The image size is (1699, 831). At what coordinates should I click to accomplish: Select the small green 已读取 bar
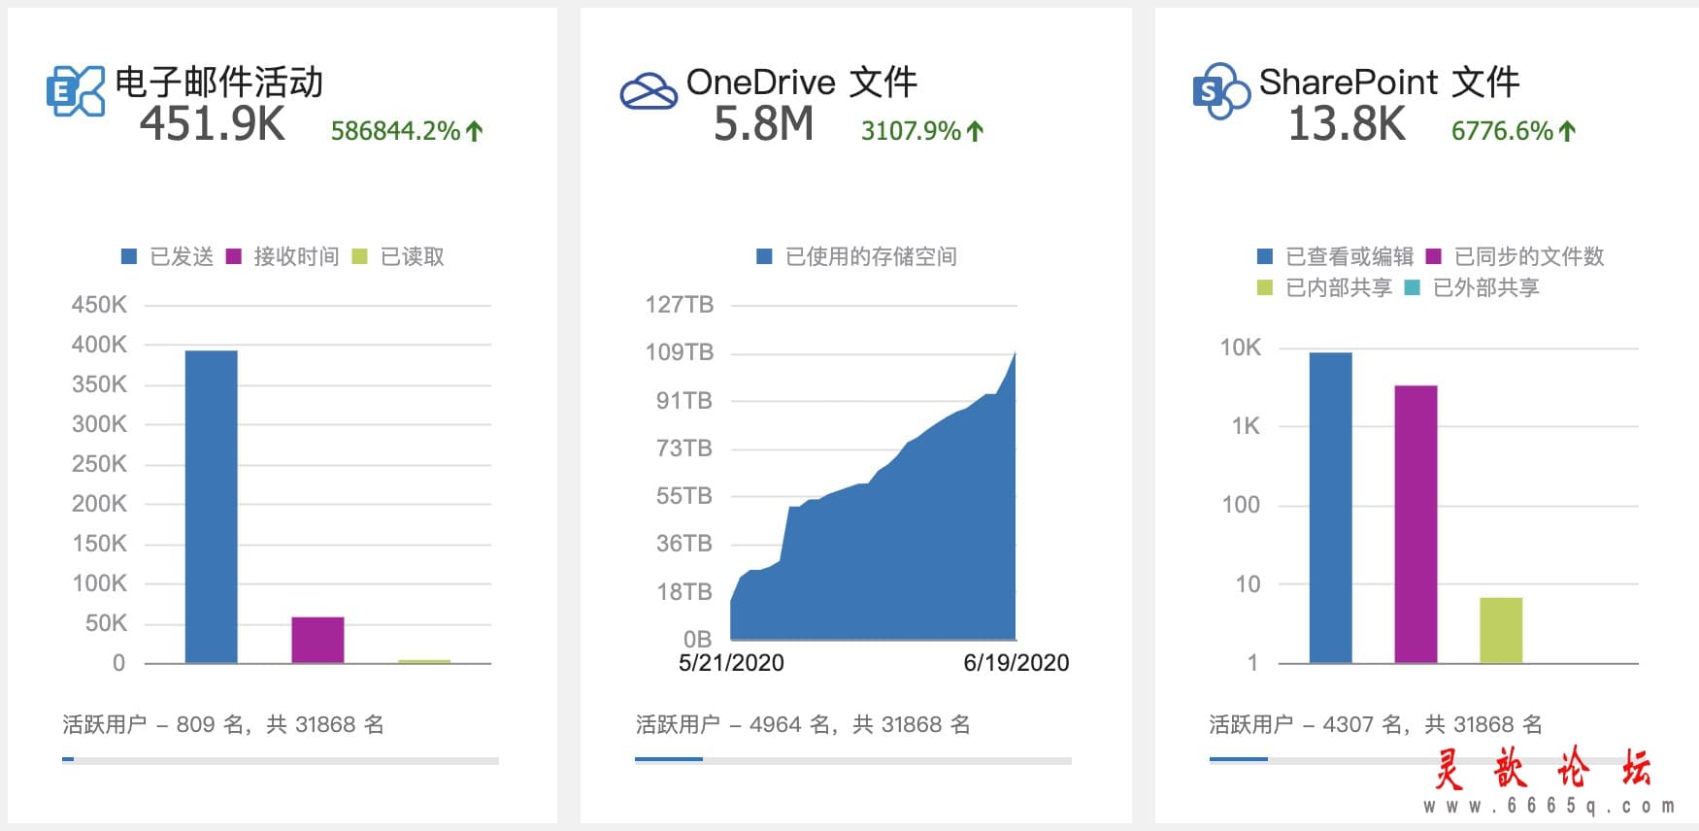[x=424, y=661]
